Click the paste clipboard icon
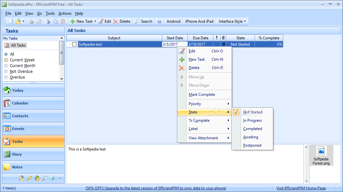The height and width of the screenshot is (192, 343). coord(63,21)
